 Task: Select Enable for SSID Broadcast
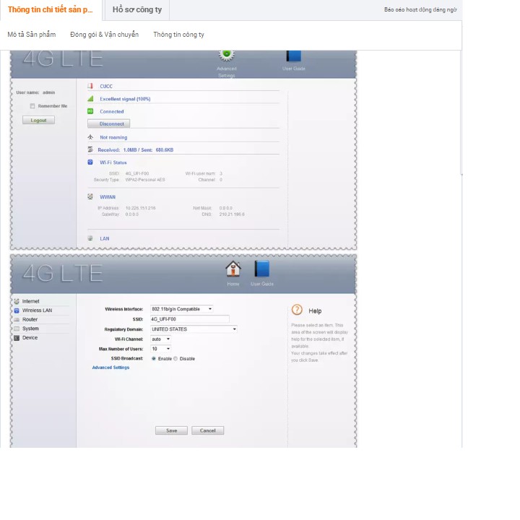coord(154,359)
